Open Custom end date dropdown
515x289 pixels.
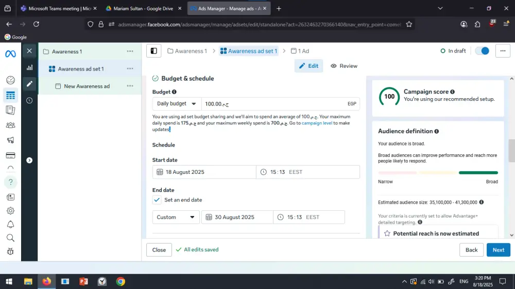(176, 217)
